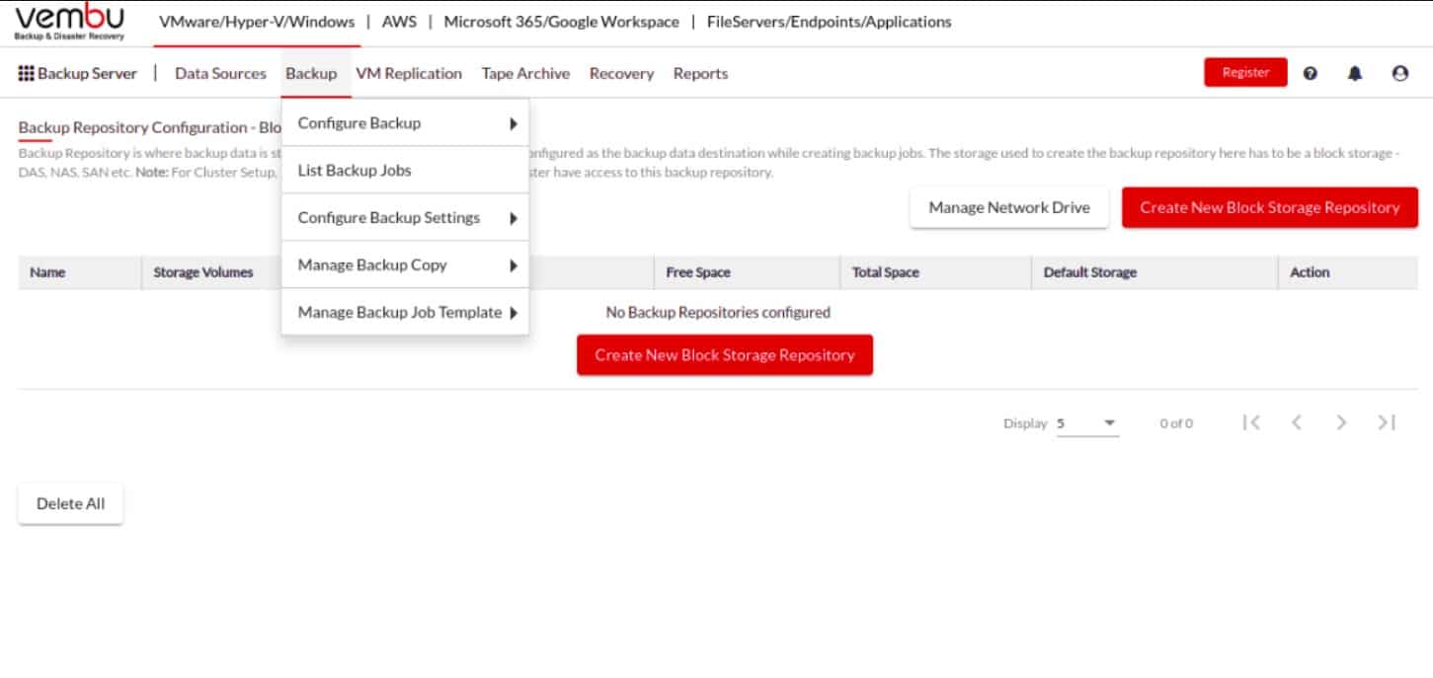This screenshot has width=1433, height=678.
Task: Click top-right Create New Block Storage Repository
Action: click(1270, 207)
